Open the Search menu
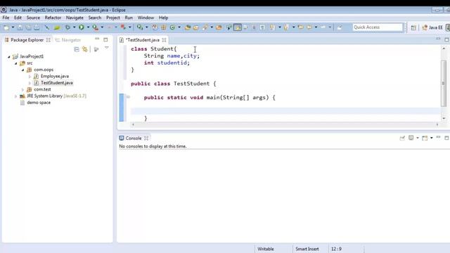The height and width of the screenshot is (253, 450). pos(95,18)
